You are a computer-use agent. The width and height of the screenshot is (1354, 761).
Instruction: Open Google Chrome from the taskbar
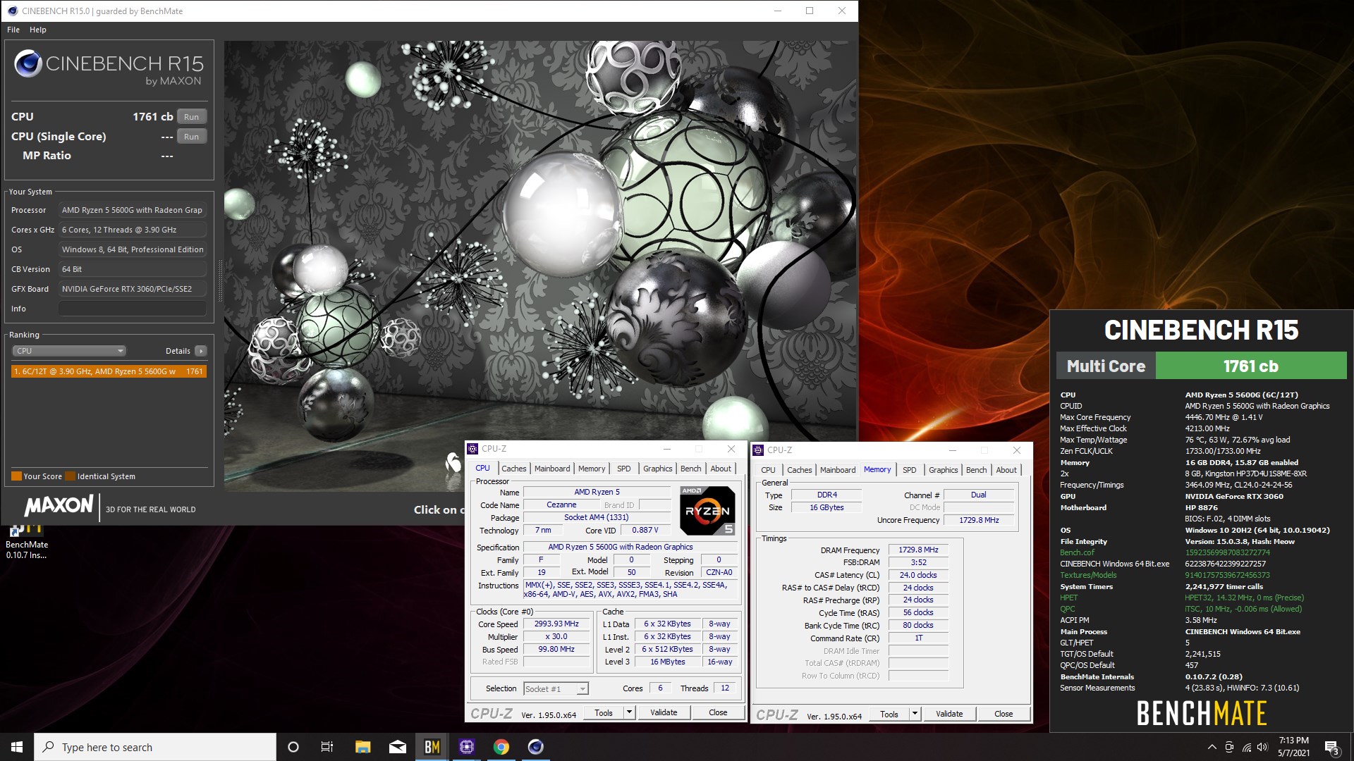click(x=501, y=747)
